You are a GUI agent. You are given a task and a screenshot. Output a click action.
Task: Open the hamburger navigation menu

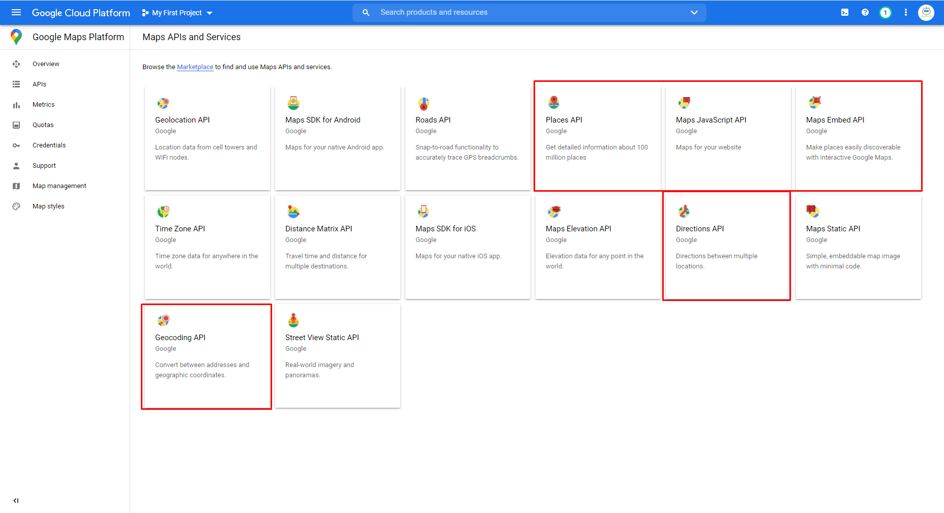(16, 12)
